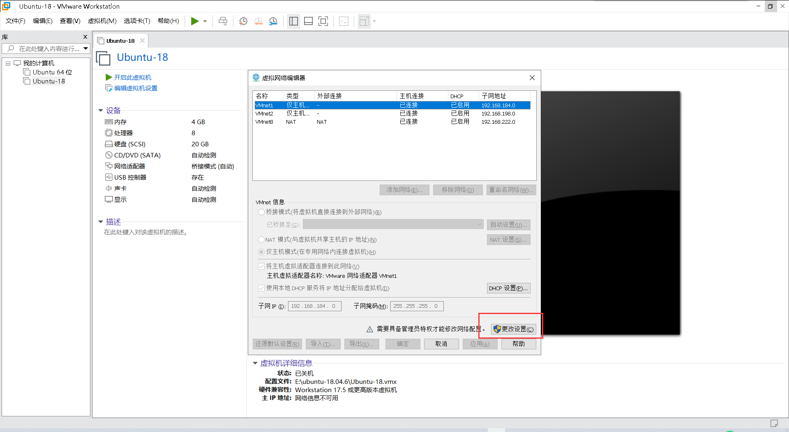Click DHCP 设置 button
The image size is (789, 432).
[x=508, y=288]
